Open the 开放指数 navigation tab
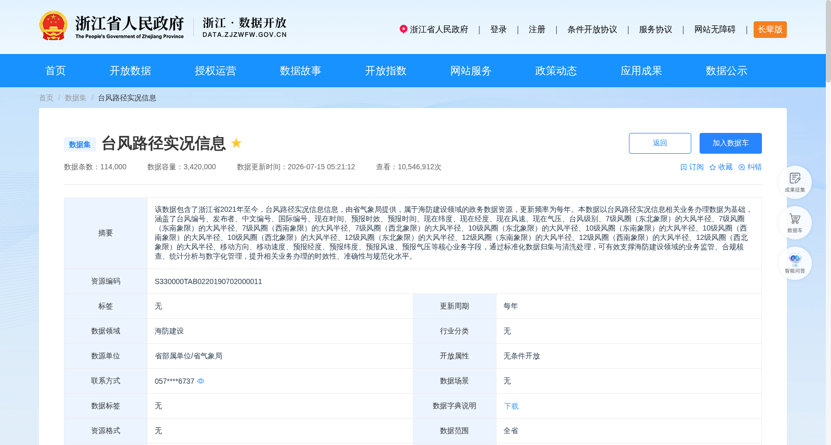The height and width of the screenshot is (445, 831). [386, 71]
